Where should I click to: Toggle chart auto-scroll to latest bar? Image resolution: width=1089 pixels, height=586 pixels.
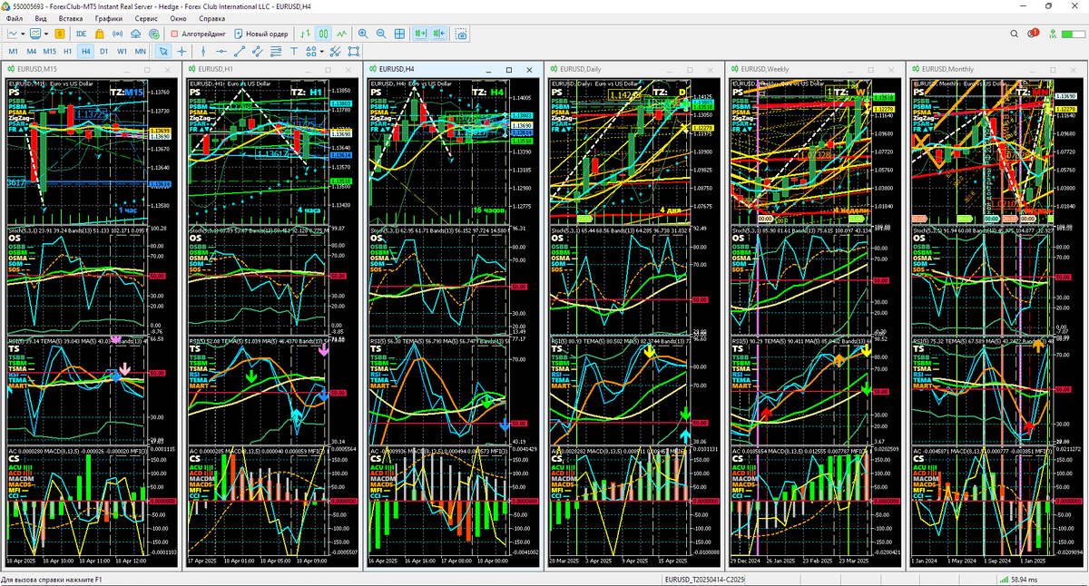click(x=420, y=34)
